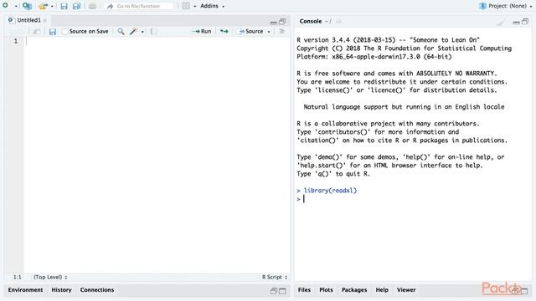The image size is (536, 301).
Task: Save Untitled1 using the editor toolbar disk icon
Action: [x=52, y=32]
